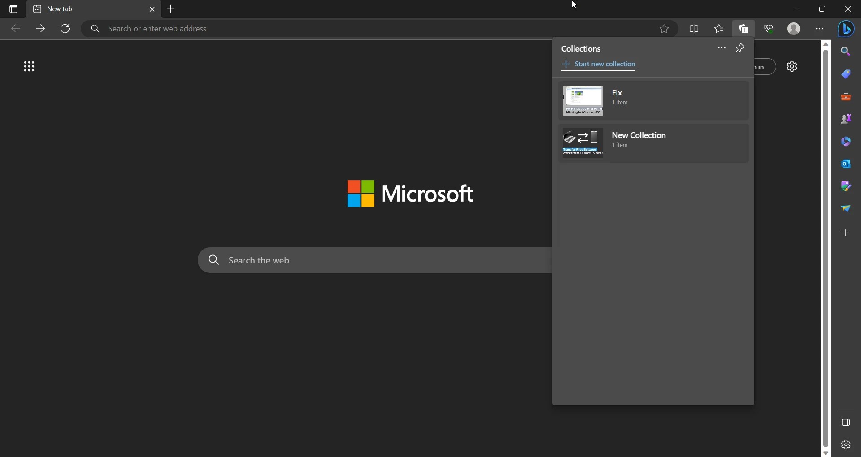861x457 pixels.
Task: Open the New Collection thumbnail
Action: (583, 143)
